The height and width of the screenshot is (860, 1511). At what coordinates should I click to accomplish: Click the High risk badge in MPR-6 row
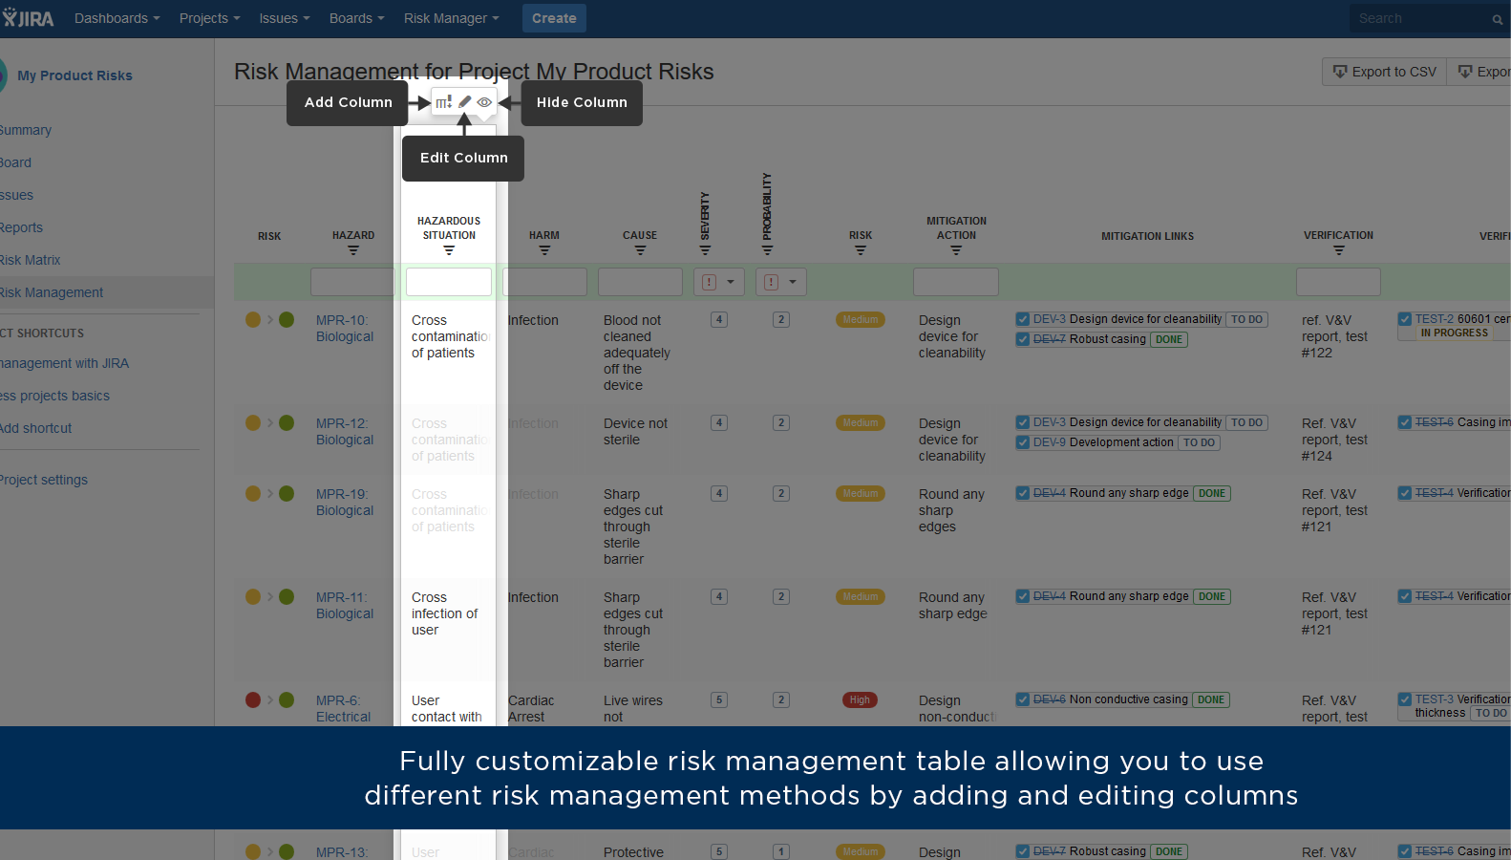861,700
